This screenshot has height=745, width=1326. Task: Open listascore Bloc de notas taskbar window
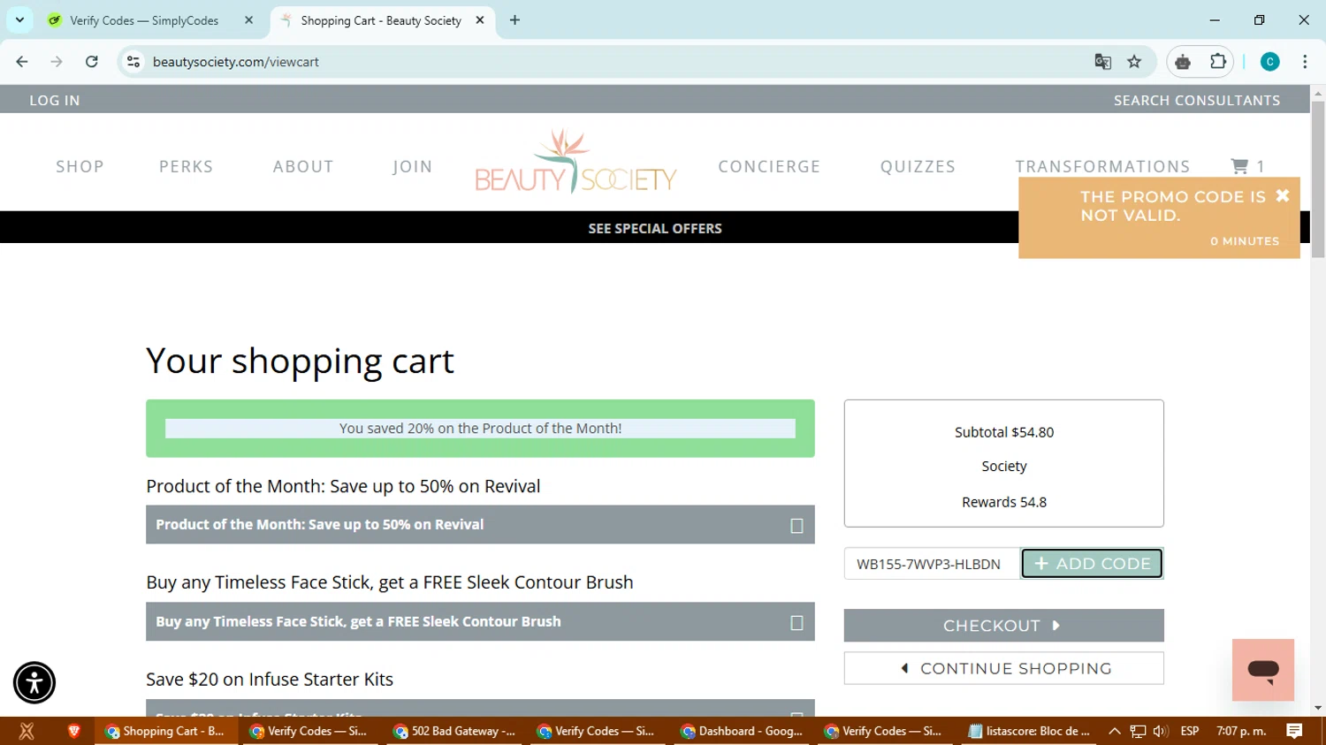click(x=1029, y=731)
